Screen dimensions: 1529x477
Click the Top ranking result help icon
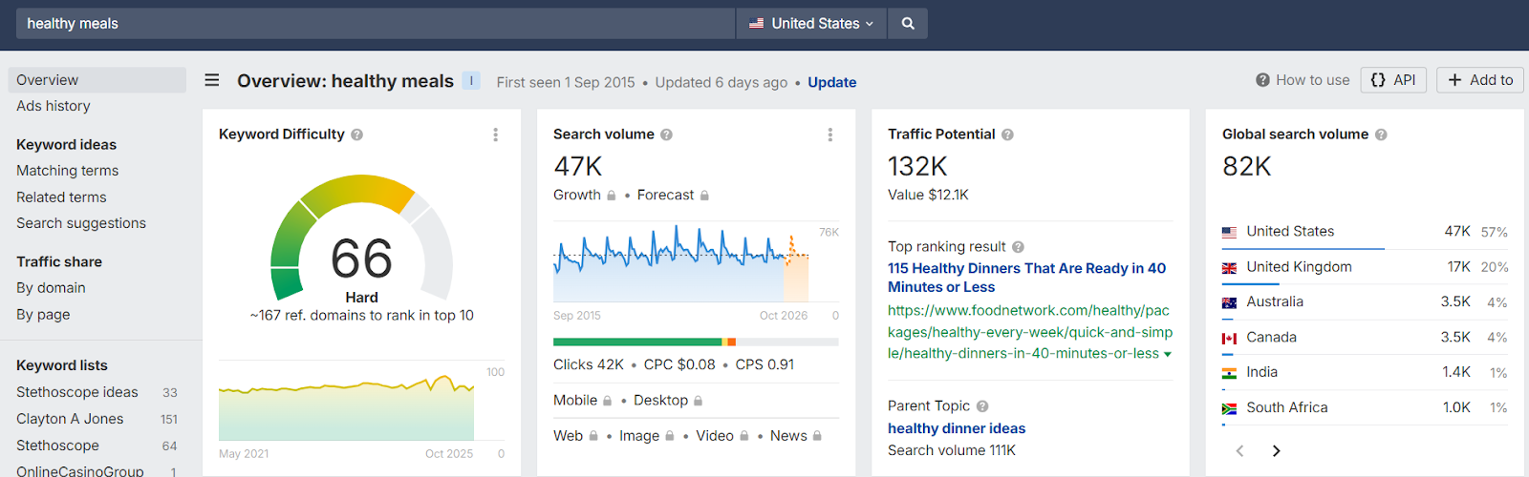point(1018,247)
